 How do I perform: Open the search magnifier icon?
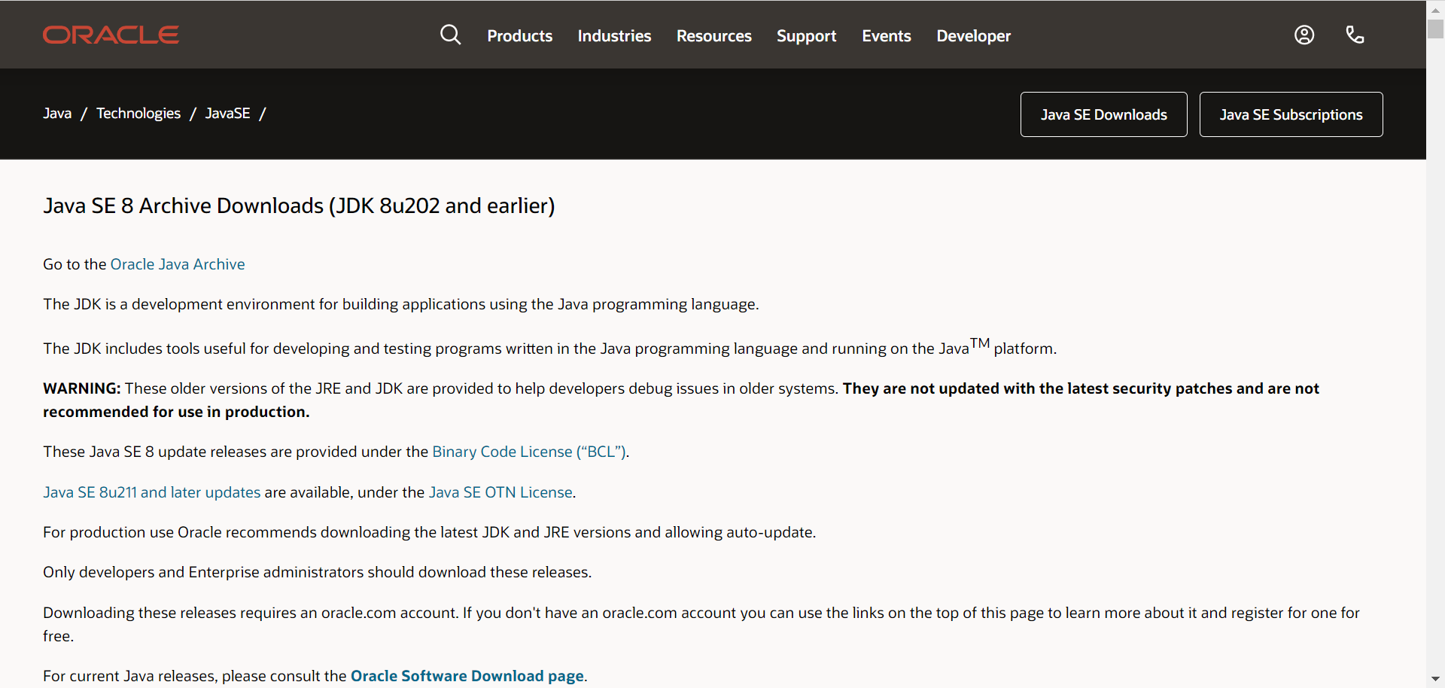[x=450, y=35]
